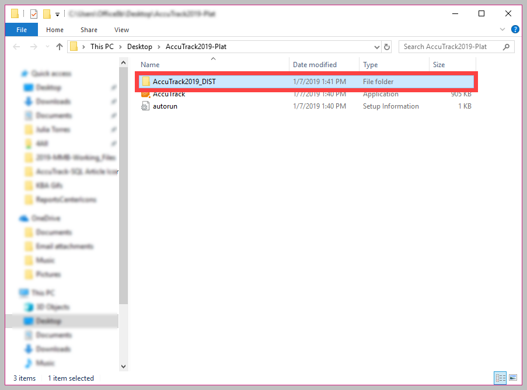The height and width of the screenshot is (390, 527).
Task: Switch to Details view icon in status bar
Action: tap(500, 378)
